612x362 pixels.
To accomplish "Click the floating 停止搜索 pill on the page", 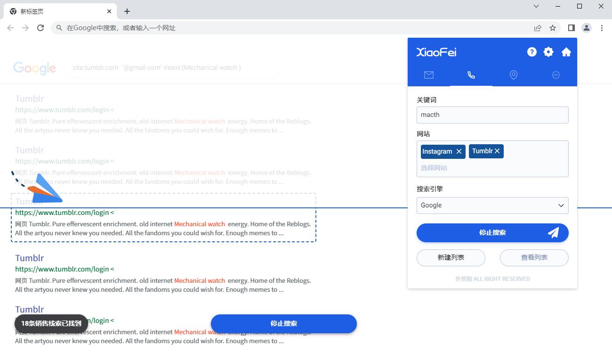I will 284,324.
